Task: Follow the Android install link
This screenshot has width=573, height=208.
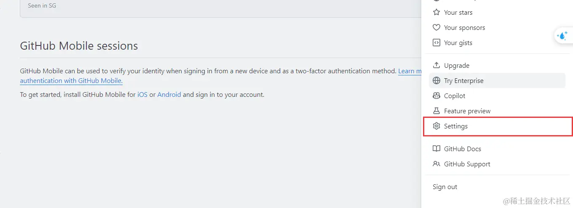Action: point(169,95)
